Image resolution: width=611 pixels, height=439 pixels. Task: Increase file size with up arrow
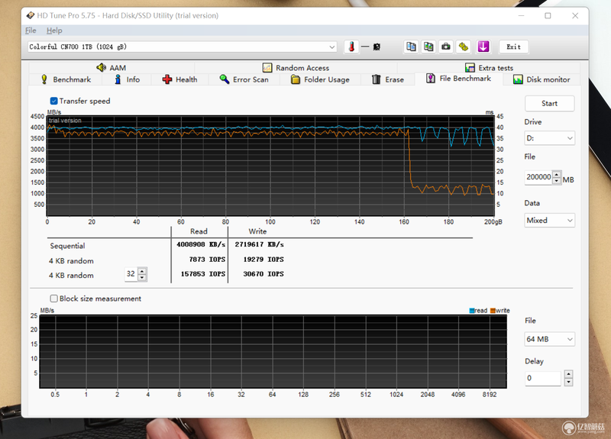pos(557,174)
